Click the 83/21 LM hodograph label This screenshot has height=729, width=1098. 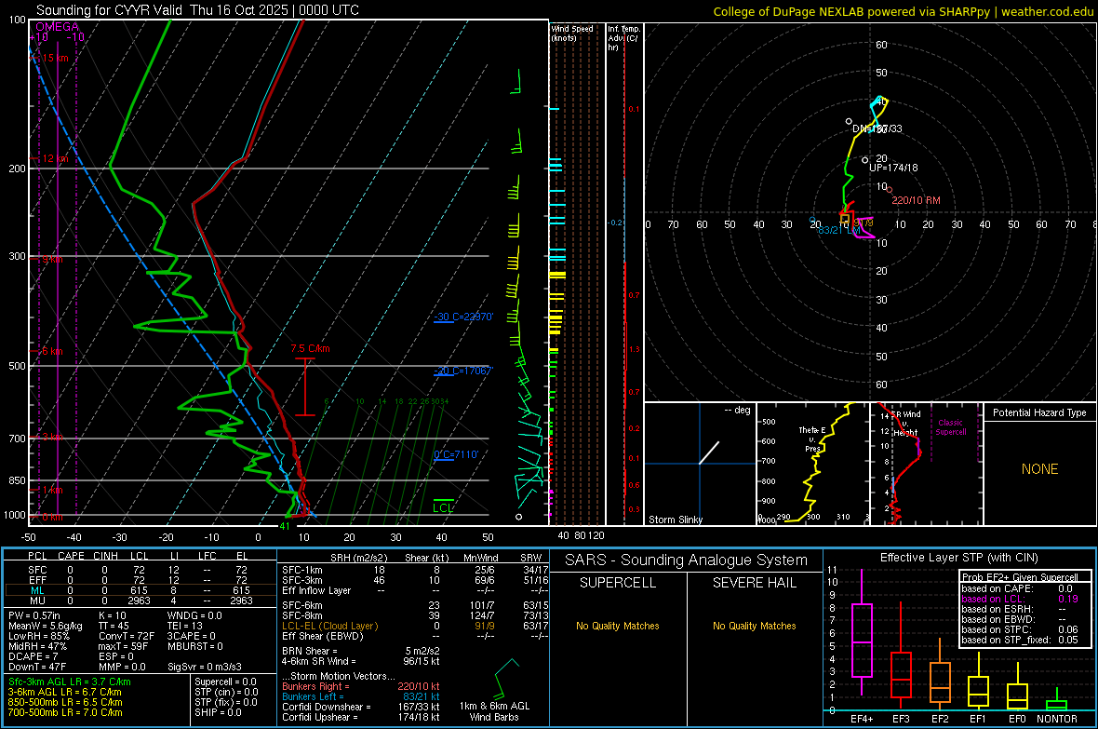click(838, 230)
